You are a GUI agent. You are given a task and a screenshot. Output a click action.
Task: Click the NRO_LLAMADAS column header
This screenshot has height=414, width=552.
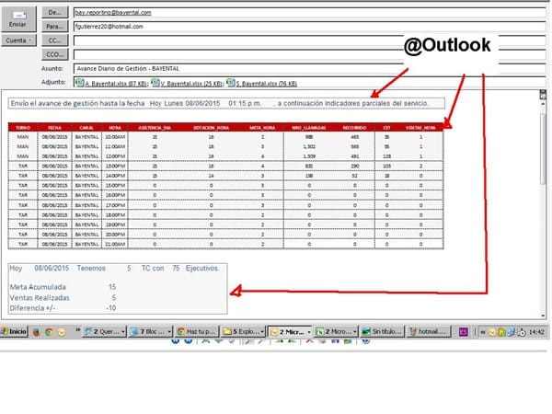(309, 128)
